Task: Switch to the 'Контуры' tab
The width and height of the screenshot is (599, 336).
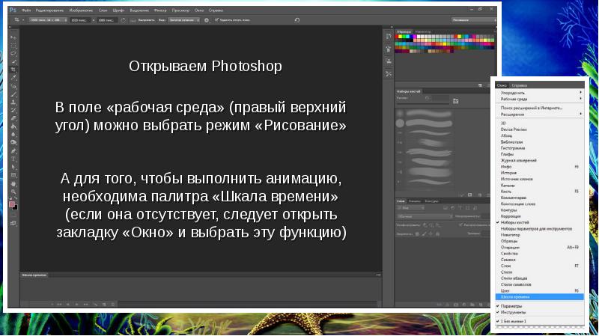Action: click(432, 201)
